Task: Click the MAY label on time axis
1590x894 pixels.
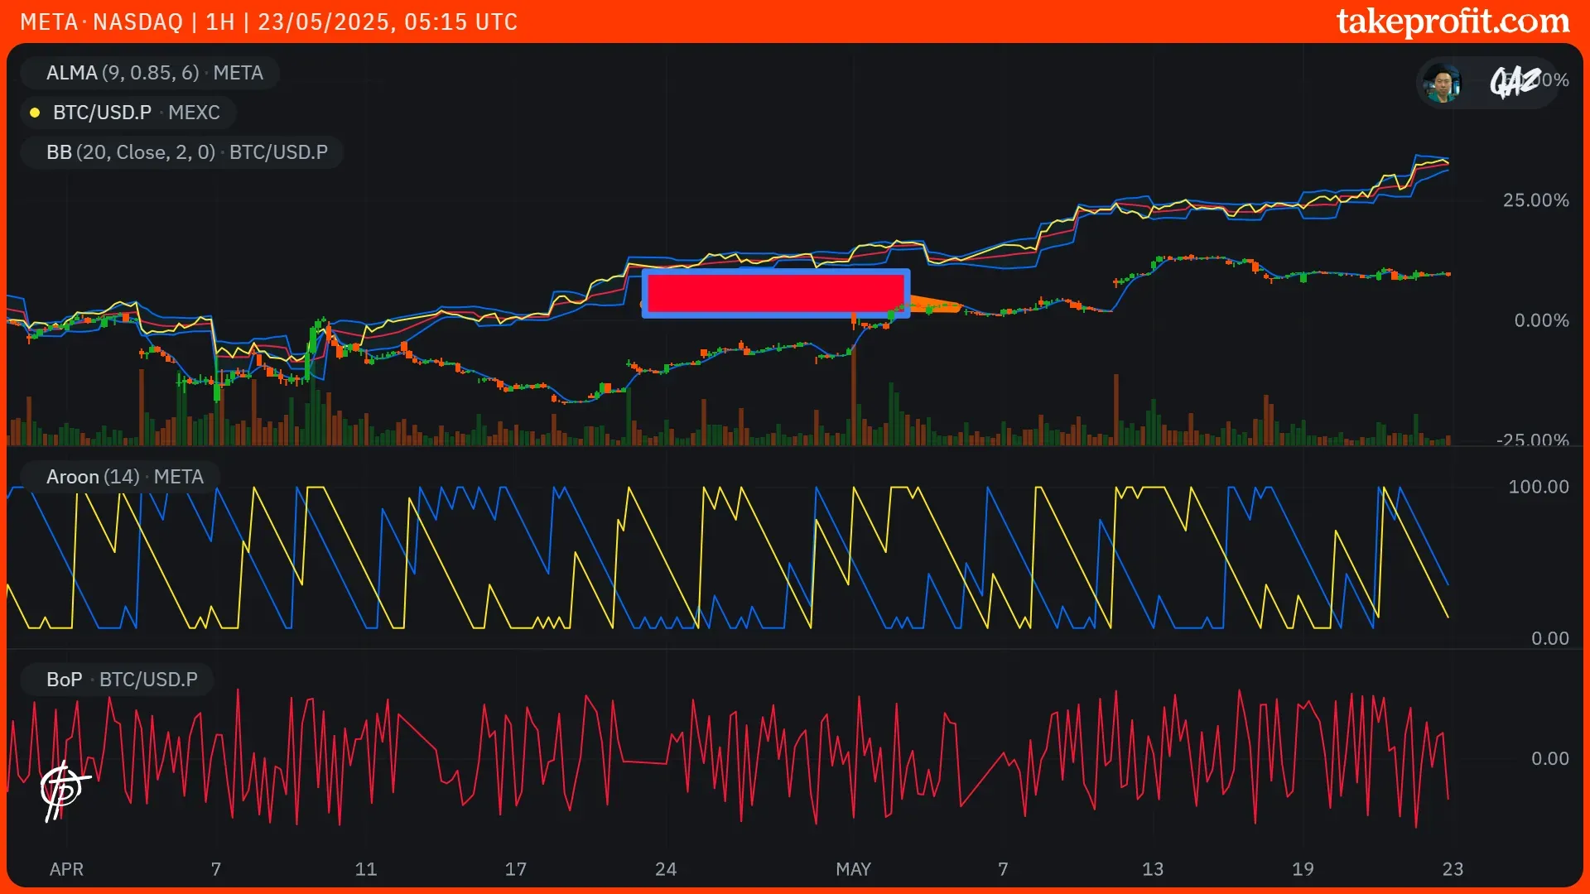Action: pos(853,869)
